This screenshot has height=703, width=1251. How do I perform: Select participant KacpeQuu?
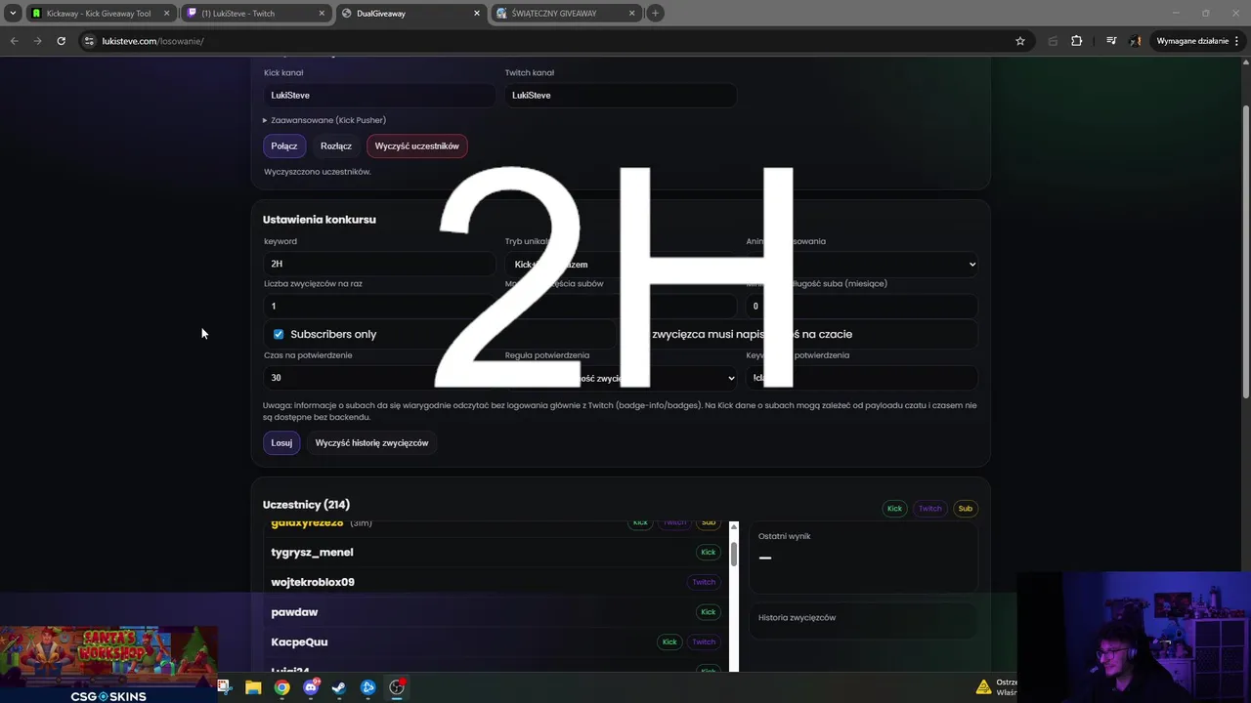[x=299, y=641]
